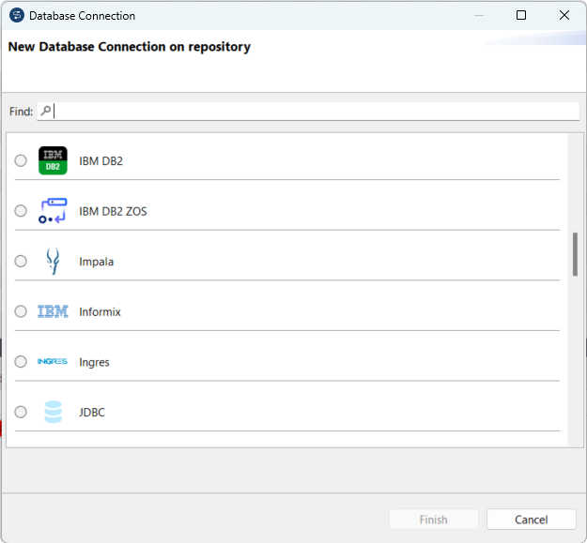Click the IBM DB2 logo icon
587x543 pixels.
pyautogui.click(x=53, y=160)
